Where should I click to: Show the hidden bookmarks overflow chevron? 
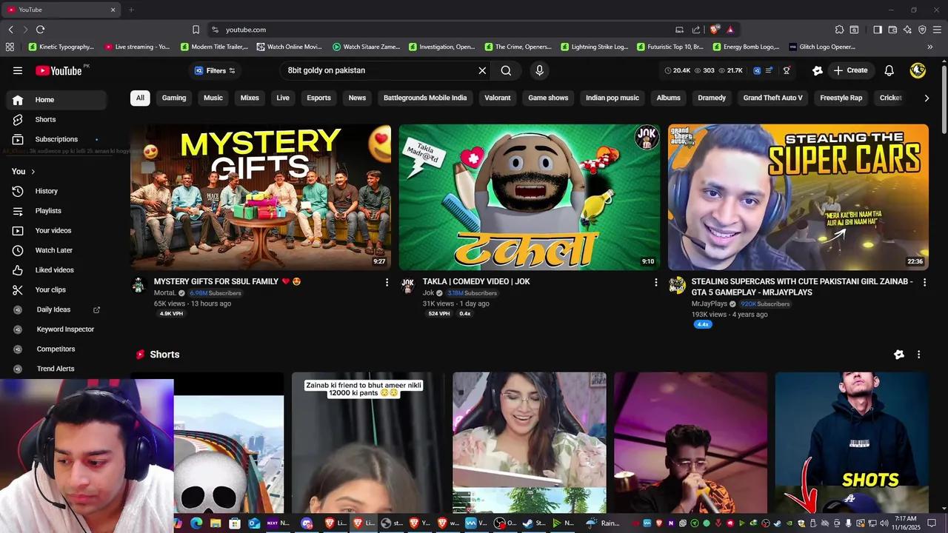(x=930, y=47)
